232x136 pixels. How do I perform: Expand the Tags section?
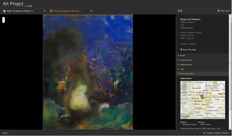[x=203, y=69]
